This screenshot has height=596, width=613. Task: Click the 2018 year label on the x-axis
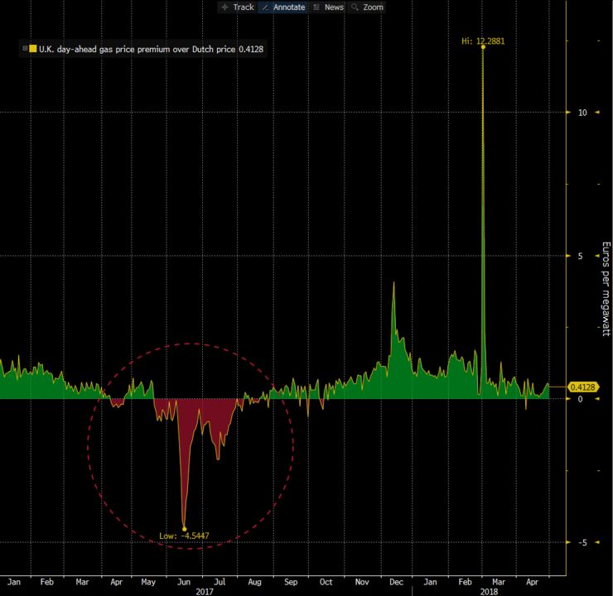coord(489,591)
